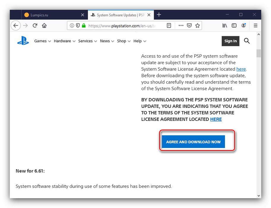
Task: Open the site search magnifier
Action: [247, 41]
